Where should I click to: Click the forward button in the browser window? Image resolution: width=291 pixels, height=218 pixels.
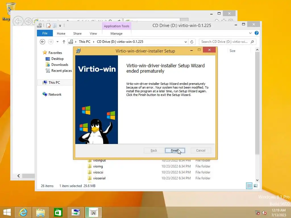[28, 21]
